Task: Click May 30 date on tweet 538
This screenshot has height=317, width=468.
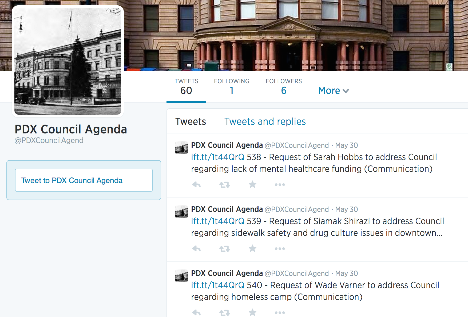Action: (347, 145)
